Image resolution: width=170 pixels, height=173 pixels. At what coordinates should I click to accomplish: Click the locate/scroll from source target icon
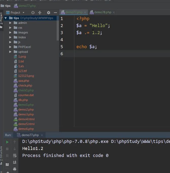pyautogui.click(x=33, y=12)
